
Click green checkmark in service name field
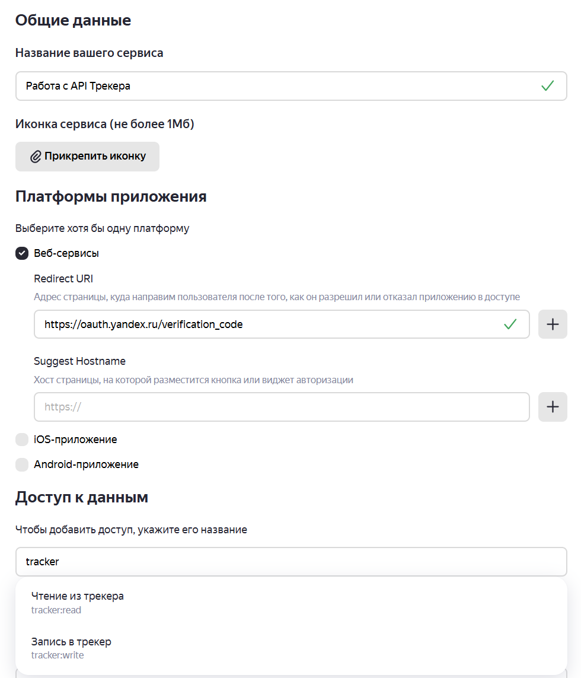[x=548, y=85]
